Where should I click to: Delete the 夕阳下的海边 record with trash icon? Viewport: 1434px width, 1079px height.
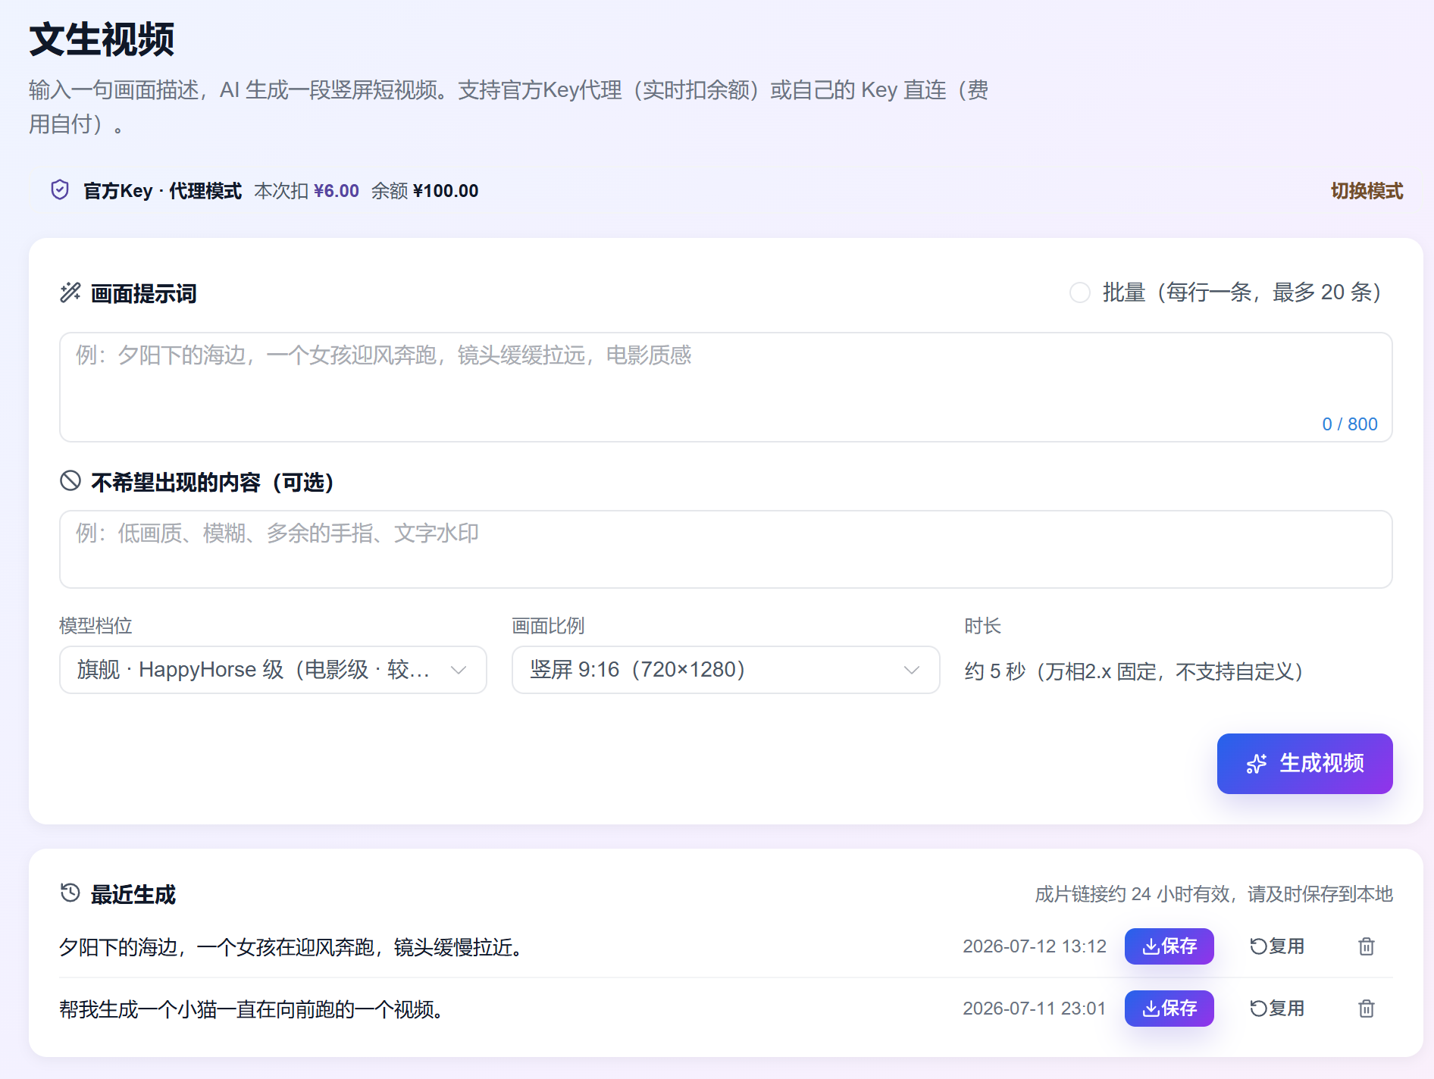1367,946
